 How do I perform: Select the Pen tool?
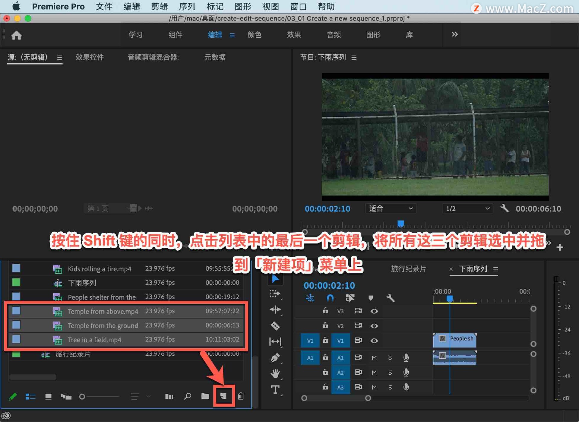point(275,358)
